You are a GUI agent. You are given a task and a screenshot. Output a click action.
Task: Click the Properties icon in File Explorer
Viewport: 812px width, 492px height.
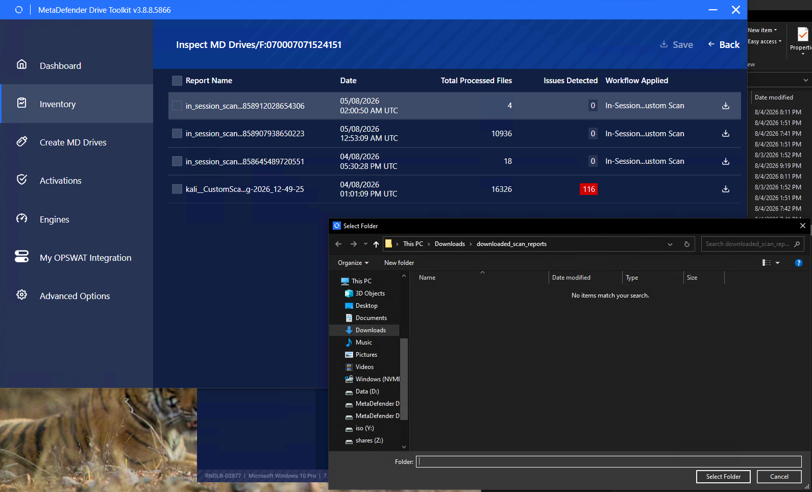pos(803,34)
